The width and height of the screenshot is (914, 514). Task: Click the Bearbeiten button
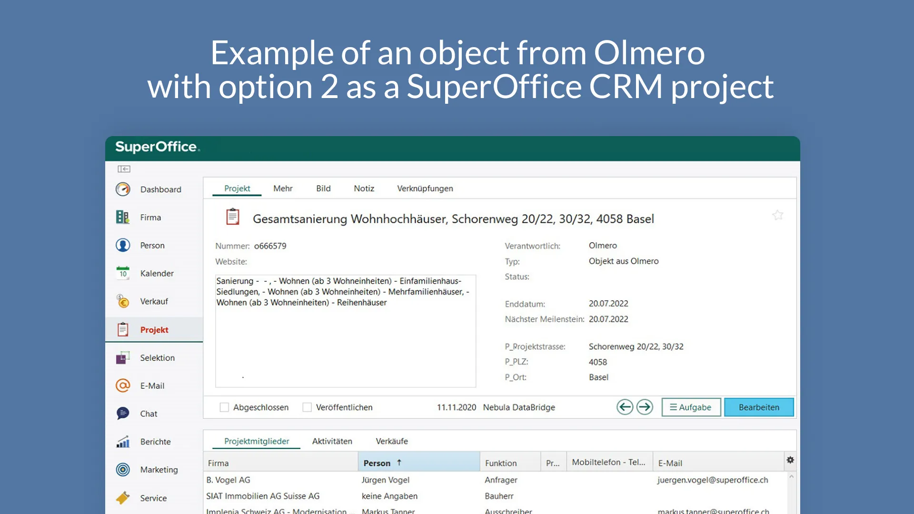(759, 407)
